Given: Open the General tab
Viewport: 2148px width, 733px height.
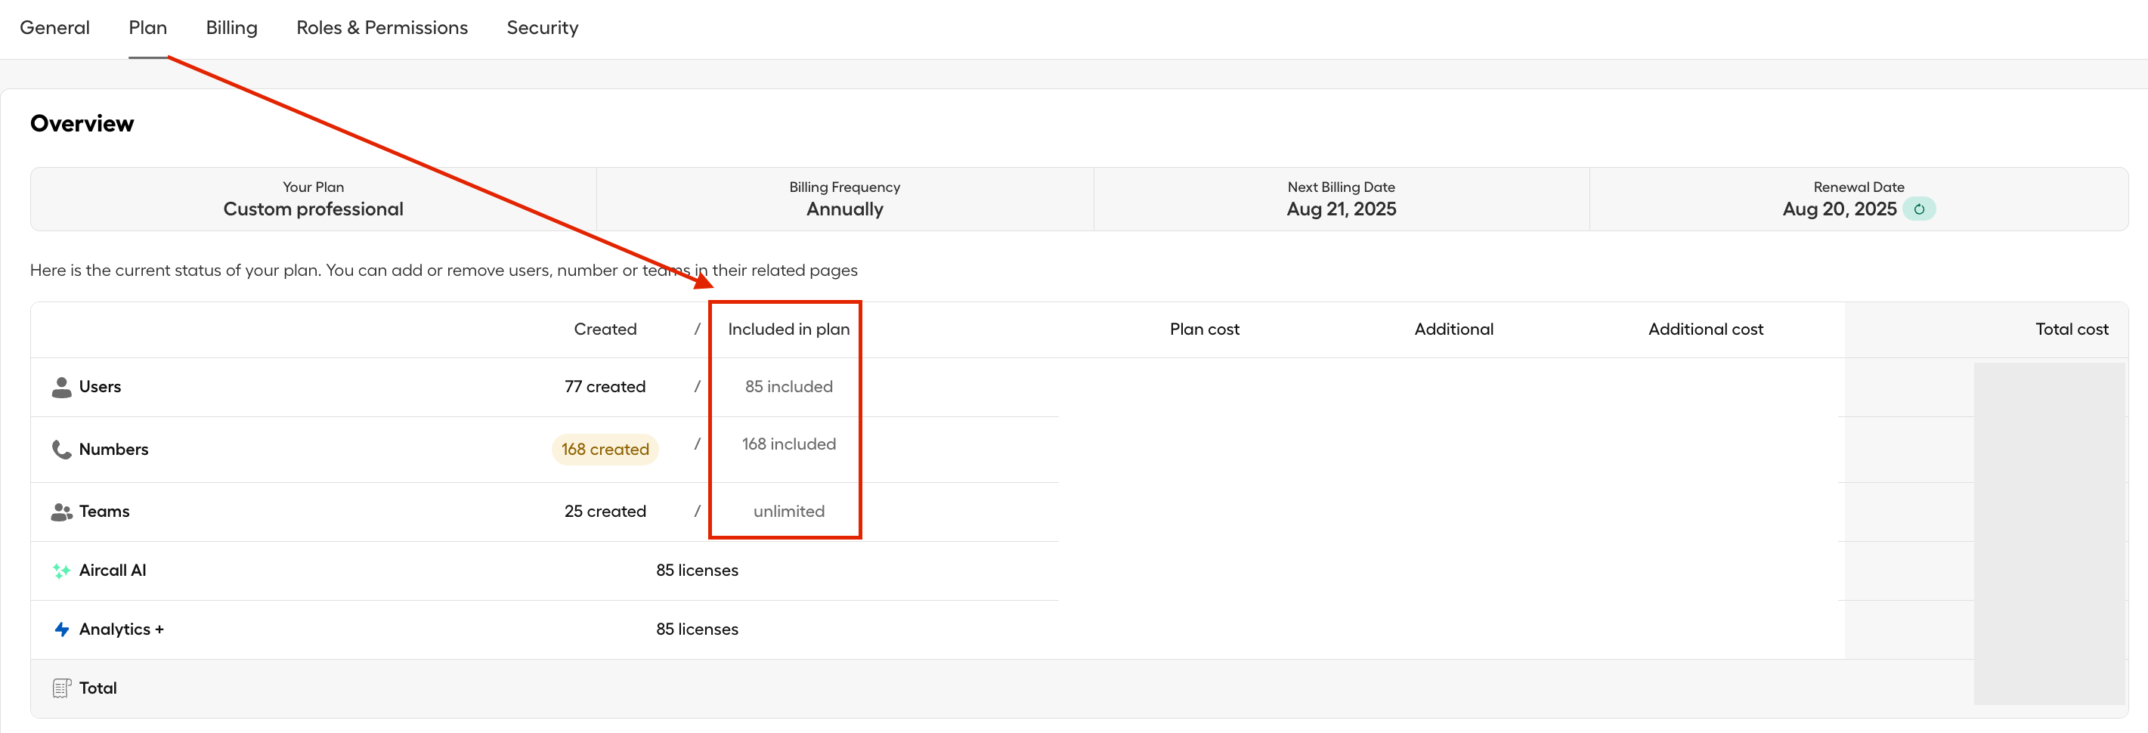Looking at the screenshot, I should click(x=54, y=27).
